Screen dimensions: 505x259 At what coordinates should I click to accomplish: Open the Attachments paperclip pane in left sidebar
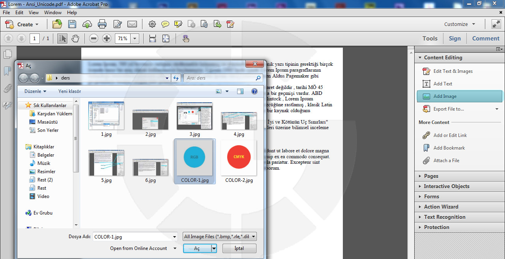click(x=7, y=88)
